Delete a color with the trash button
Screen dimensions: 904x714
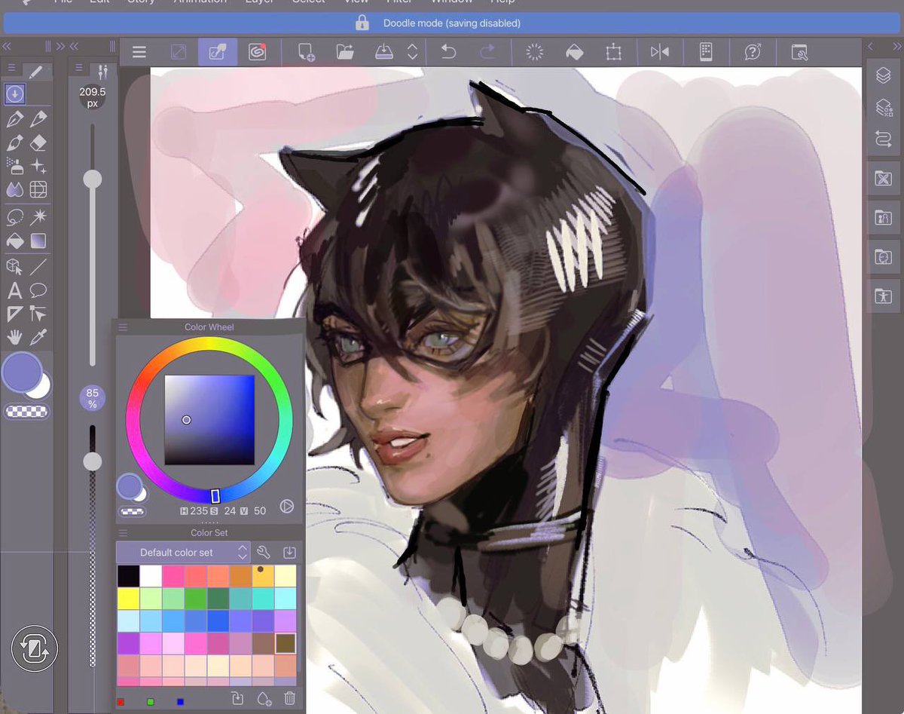click(x=289, y=699)
